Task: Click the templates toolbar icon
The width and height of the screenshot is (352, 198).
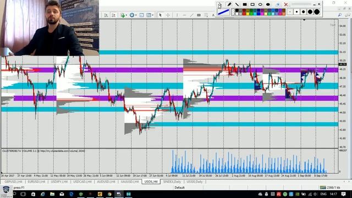Action: click(148, 15)
